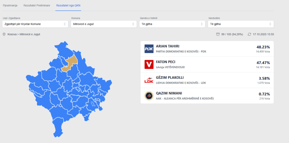The width and height of the screenshot is (289, 143).
Task: Click the ballot box icon near 99 / 105
Action: (218, 34)
